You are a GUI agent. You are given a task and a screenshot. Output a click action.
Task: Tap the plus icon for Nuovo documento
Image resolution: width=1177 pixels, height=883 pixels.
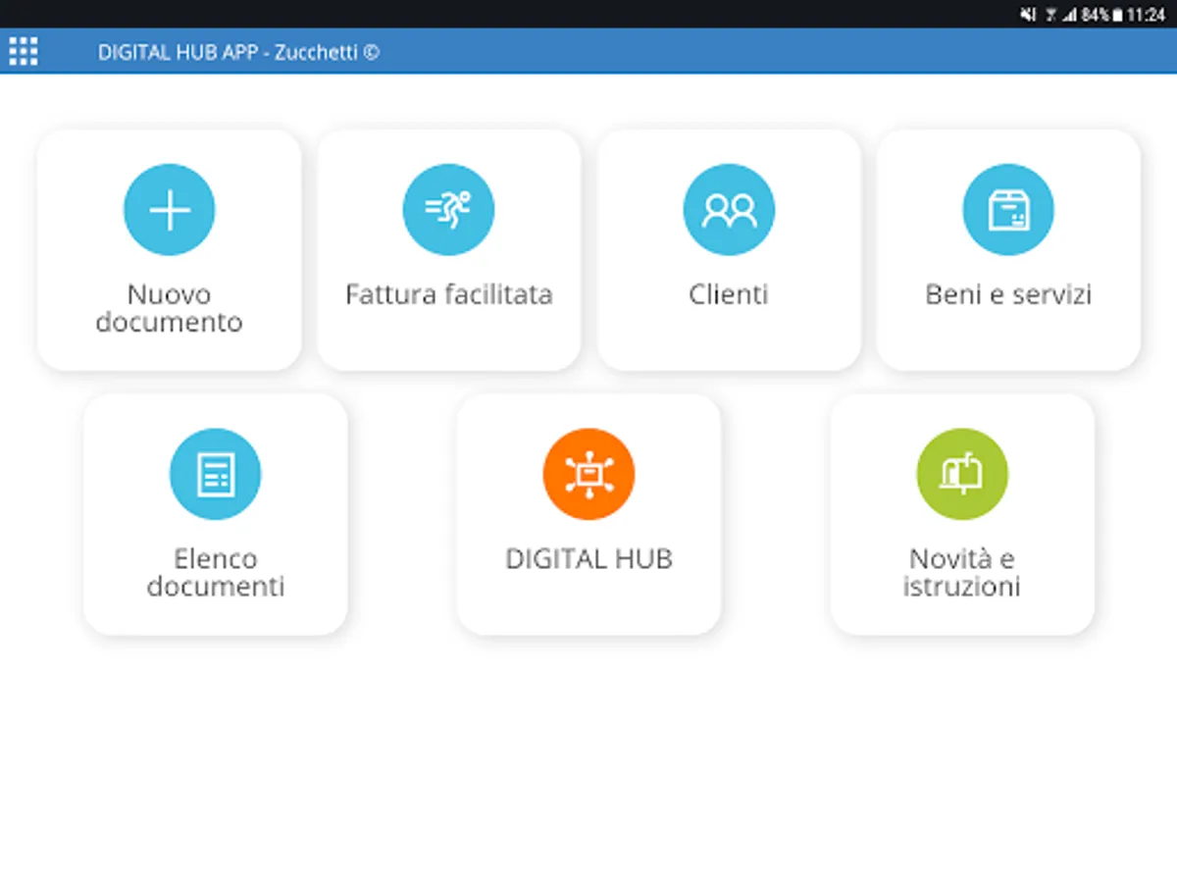[170, 210]
